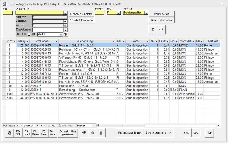Open the Pos. Art Standardposition dropdown
The height and width of the screenshot is (144, 228).
click(x=146, y=13)
